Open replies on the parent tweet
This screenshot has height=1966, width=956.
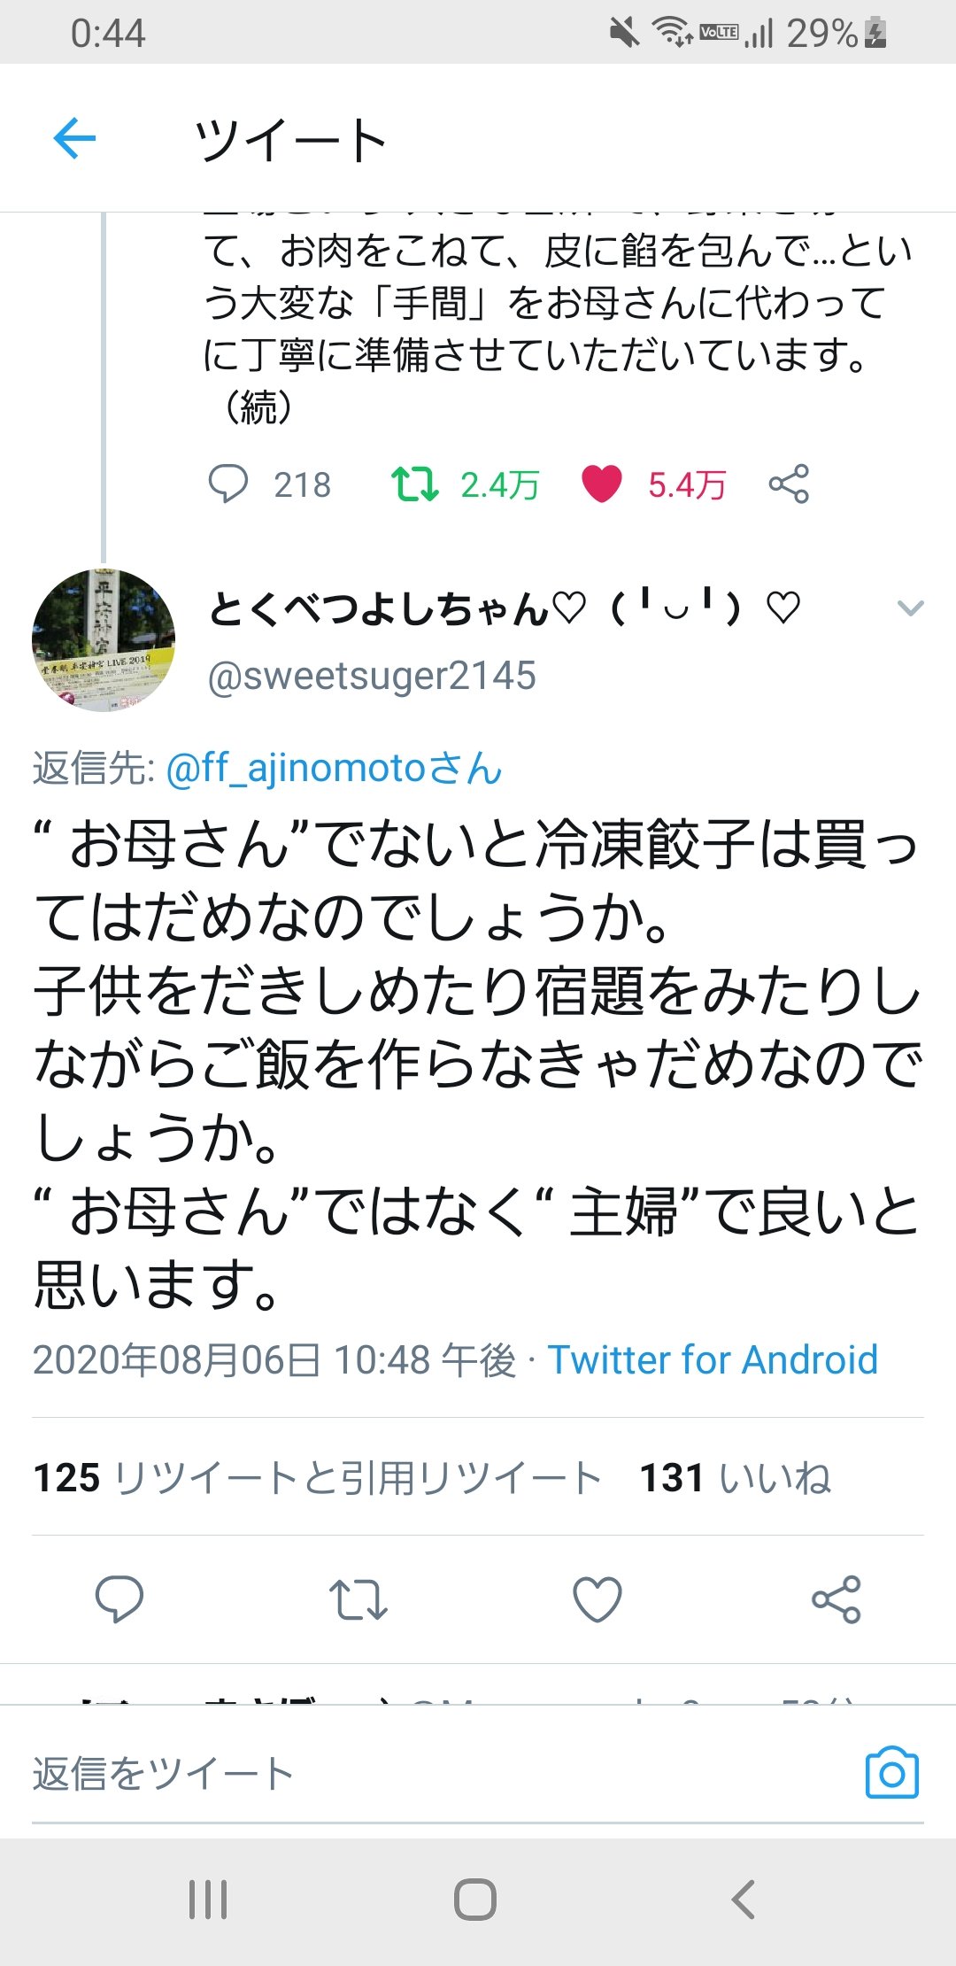point(228,484)
